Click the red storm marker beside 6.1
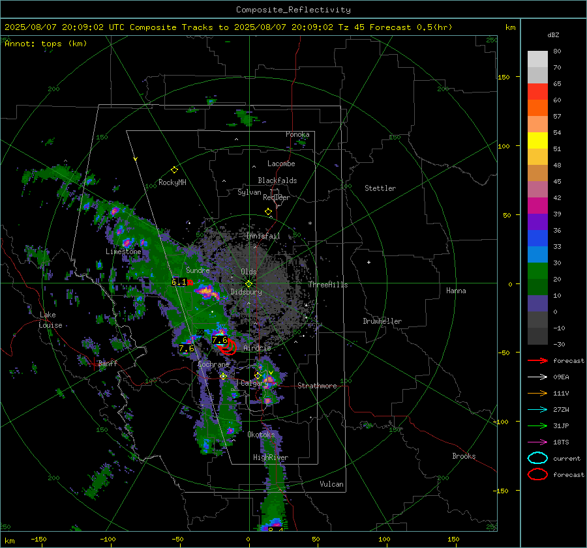Screen dimensions: 587x548 click(x=190, y=282)
